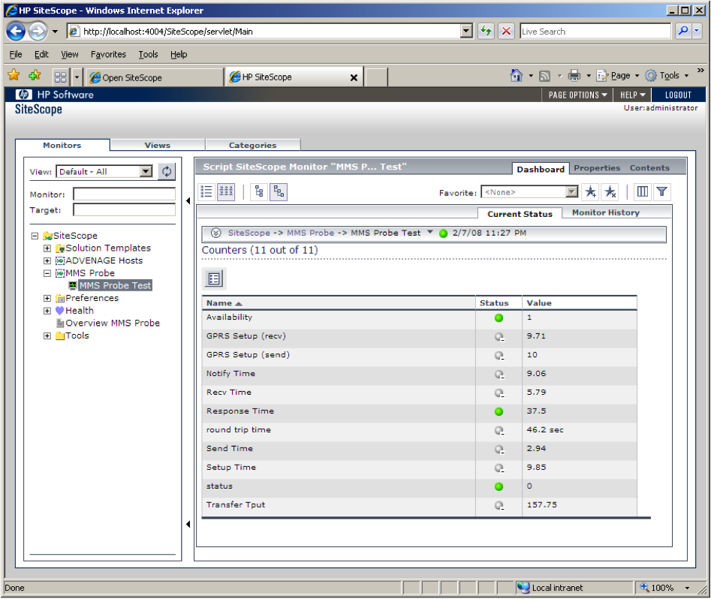
Task: Select Overview MMS Probe tree item
Action: pos(113,324)
